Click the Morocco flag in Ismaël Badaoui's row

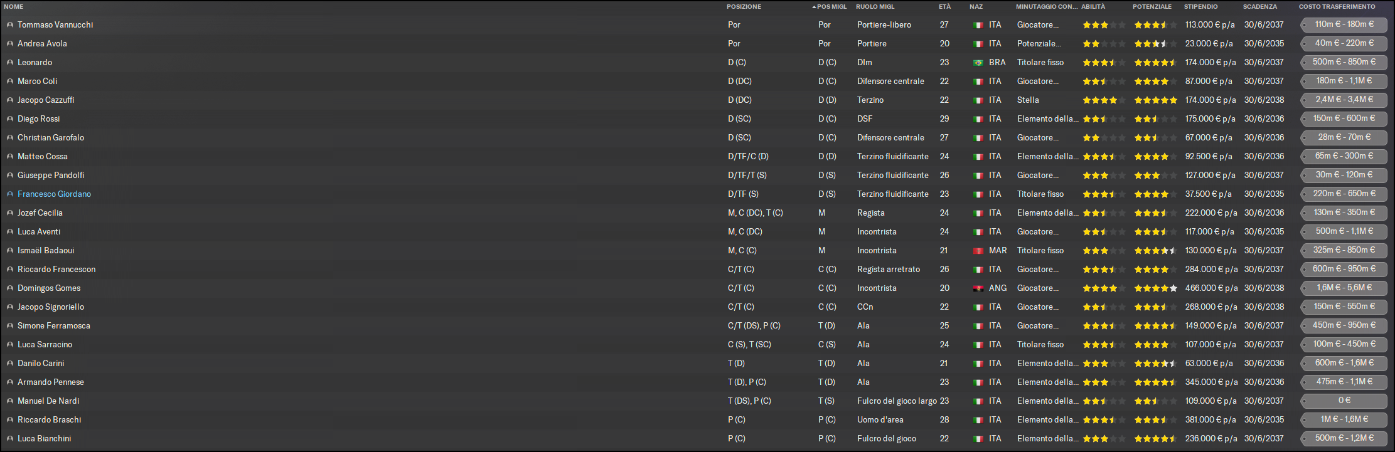click(x=978, y=251)
